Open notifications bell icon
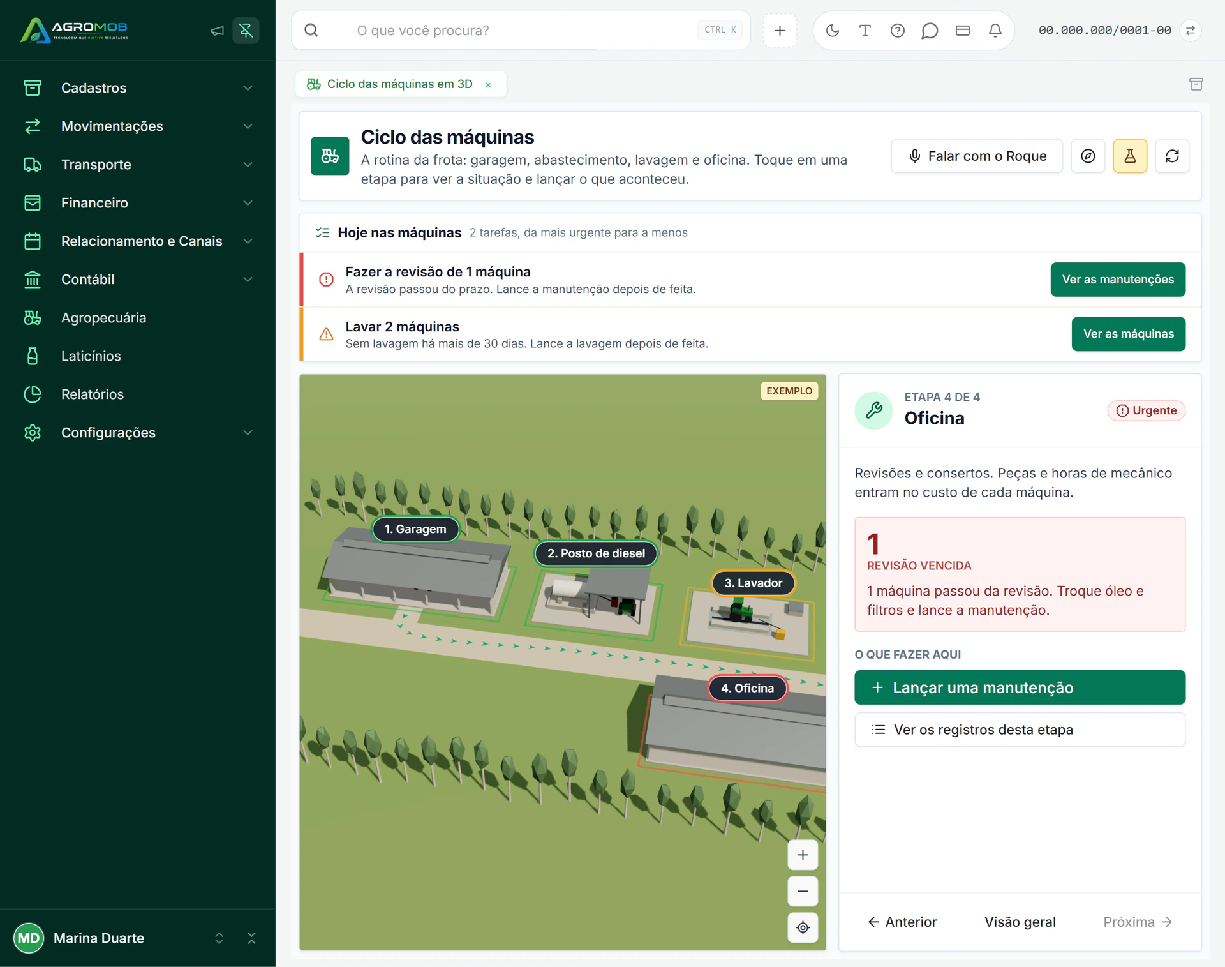Viewport: 1225px width, 967px height. [x=995, y=30]
